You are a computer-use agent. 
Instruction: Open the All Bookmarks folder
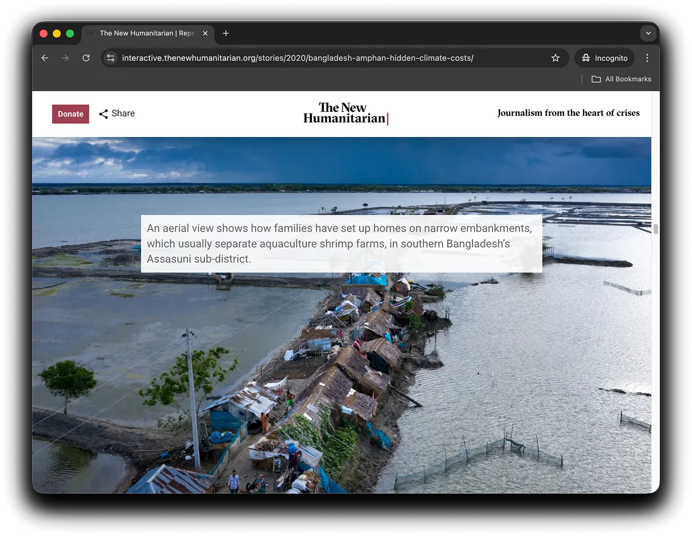tap(621, 79)
